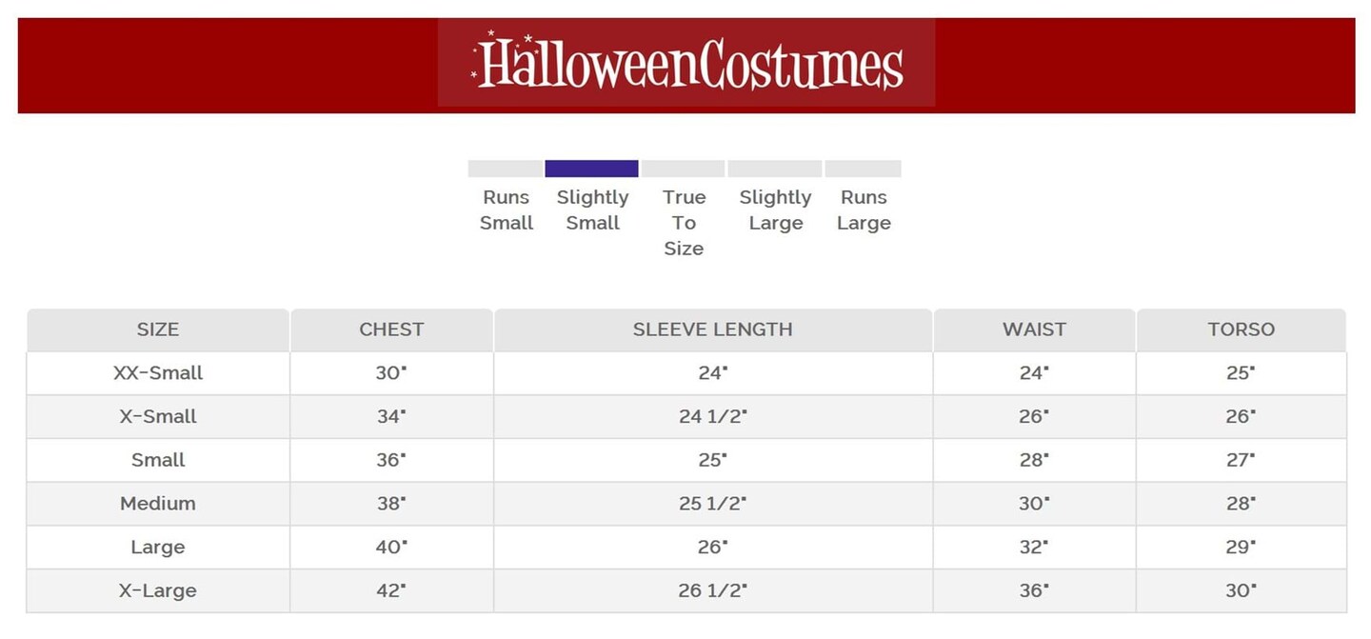Click the Medium chest value 38"
1371x639 pixels.
point(390,504)
